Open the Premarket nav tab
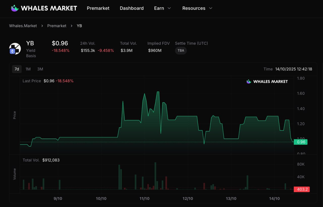The width and height of the screenshot is (323, 207). (x=98, y=8)
